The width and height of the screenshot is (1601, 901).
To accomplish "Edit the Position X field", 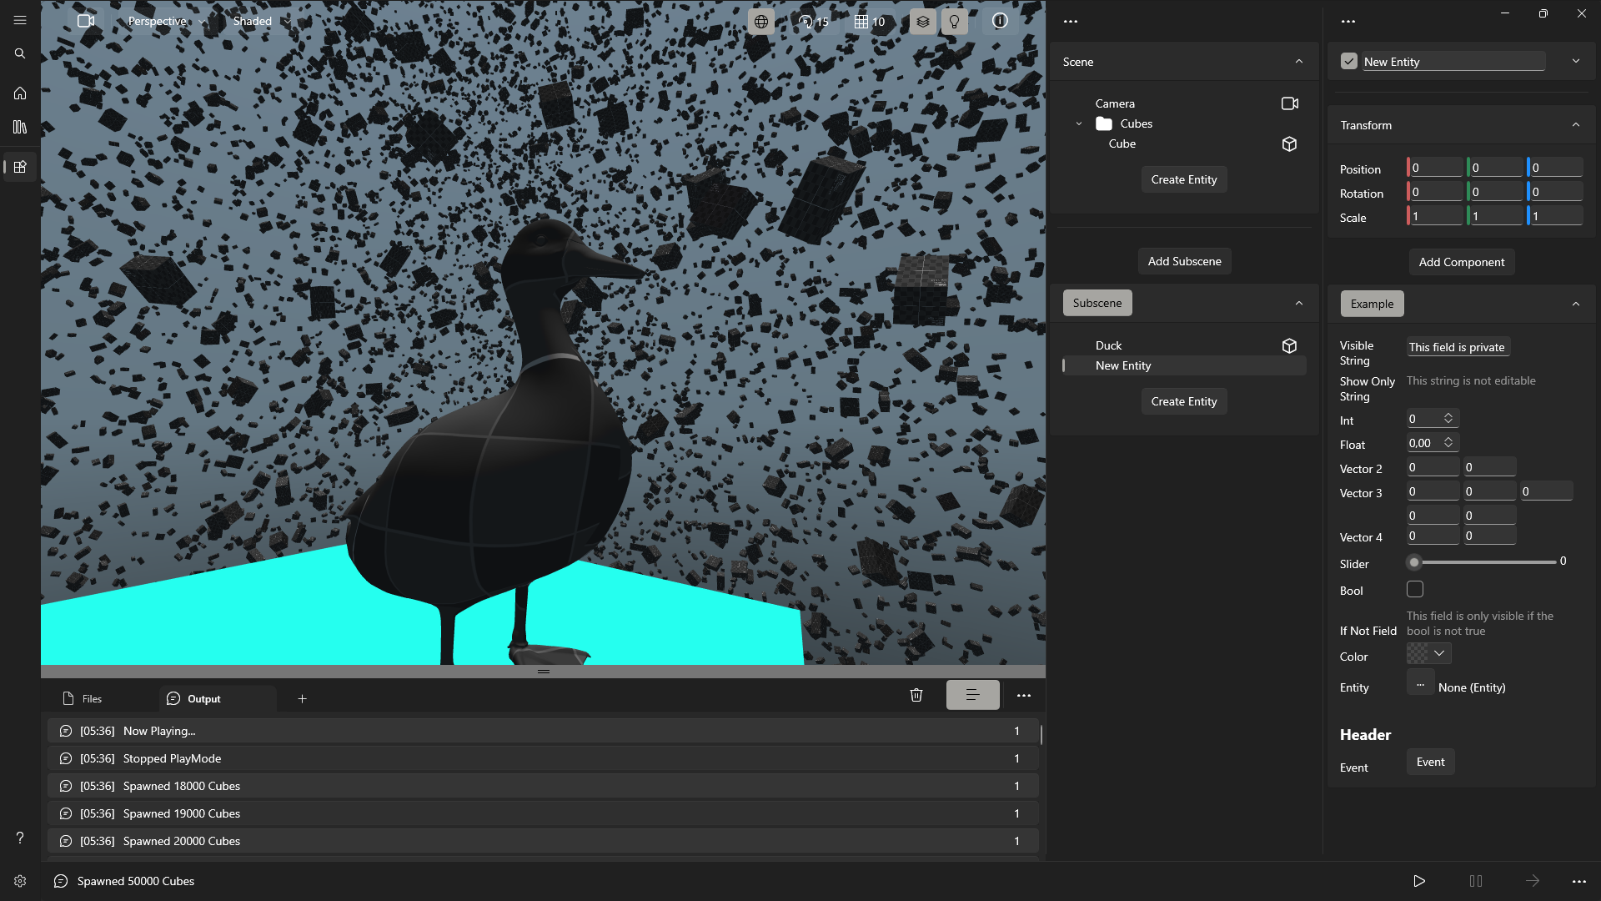I will 1435,168.
